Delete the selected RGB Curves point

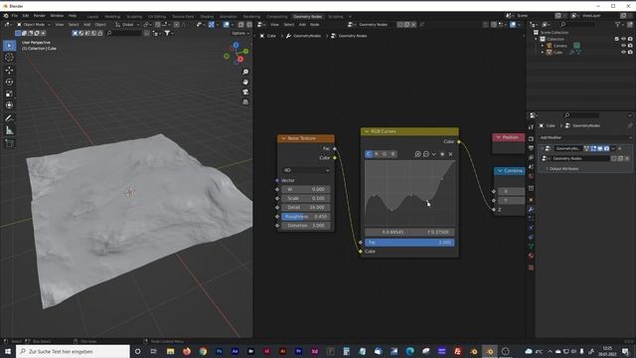pos(450,154)
